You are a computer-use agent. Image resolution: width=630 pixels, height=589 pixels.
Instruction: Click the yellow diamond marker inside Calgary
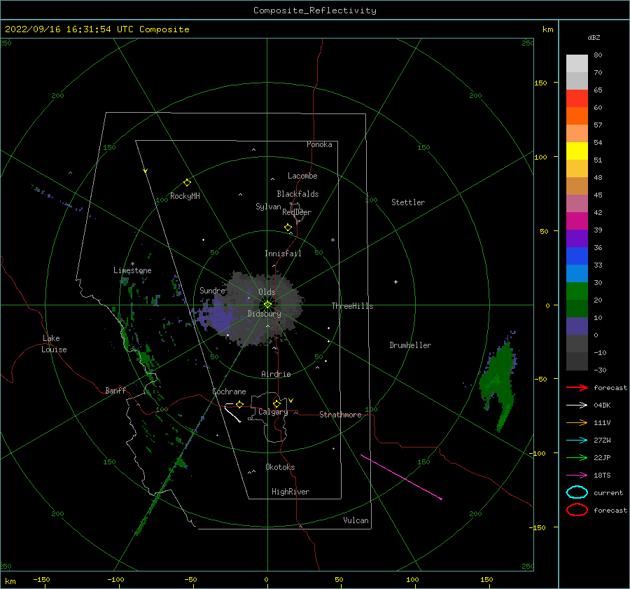pos(276,403)
